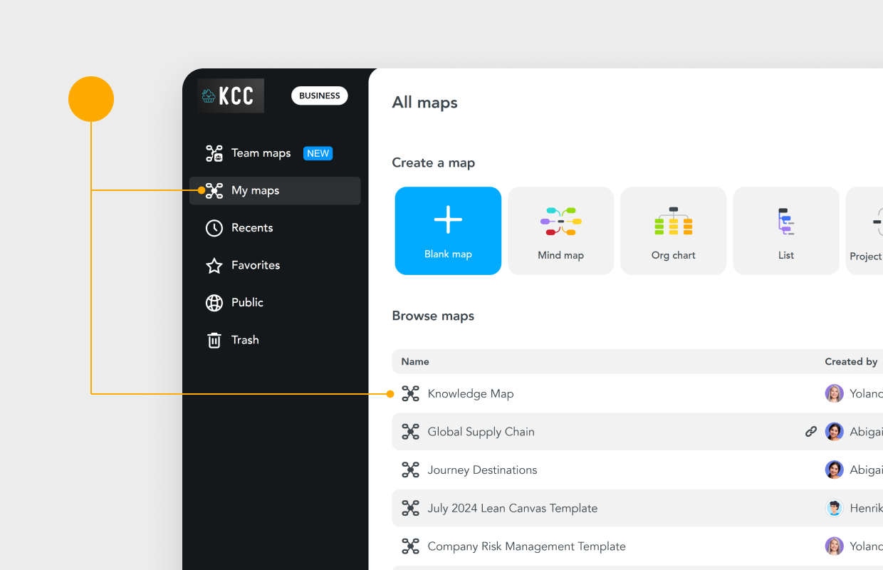Open Recents in sidebar
883x570 pixels.
pyautogui.click(x=275, y=228)
